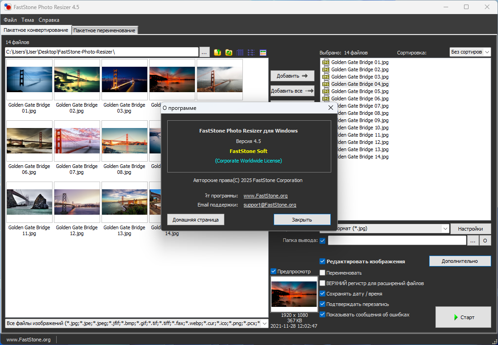Switch to details view icon
498x345 pixels.
240,52
